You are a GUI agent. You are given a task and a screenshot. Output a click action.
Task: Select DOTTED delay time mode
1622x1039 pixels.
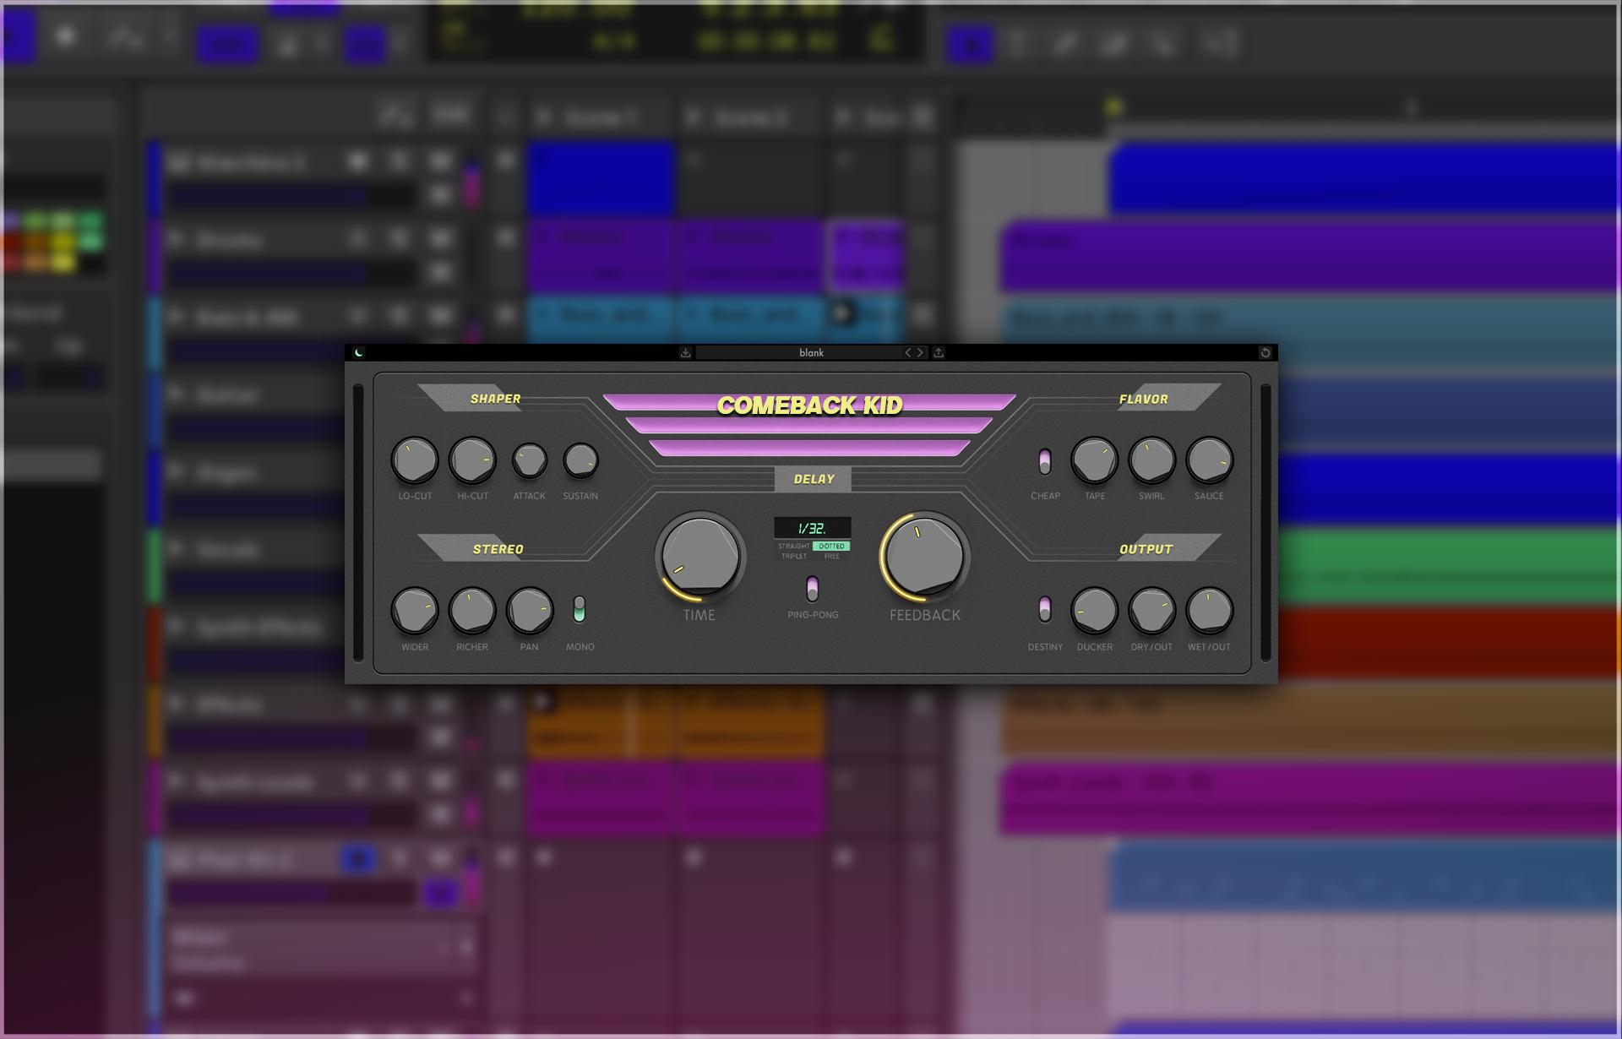point(831,547)
